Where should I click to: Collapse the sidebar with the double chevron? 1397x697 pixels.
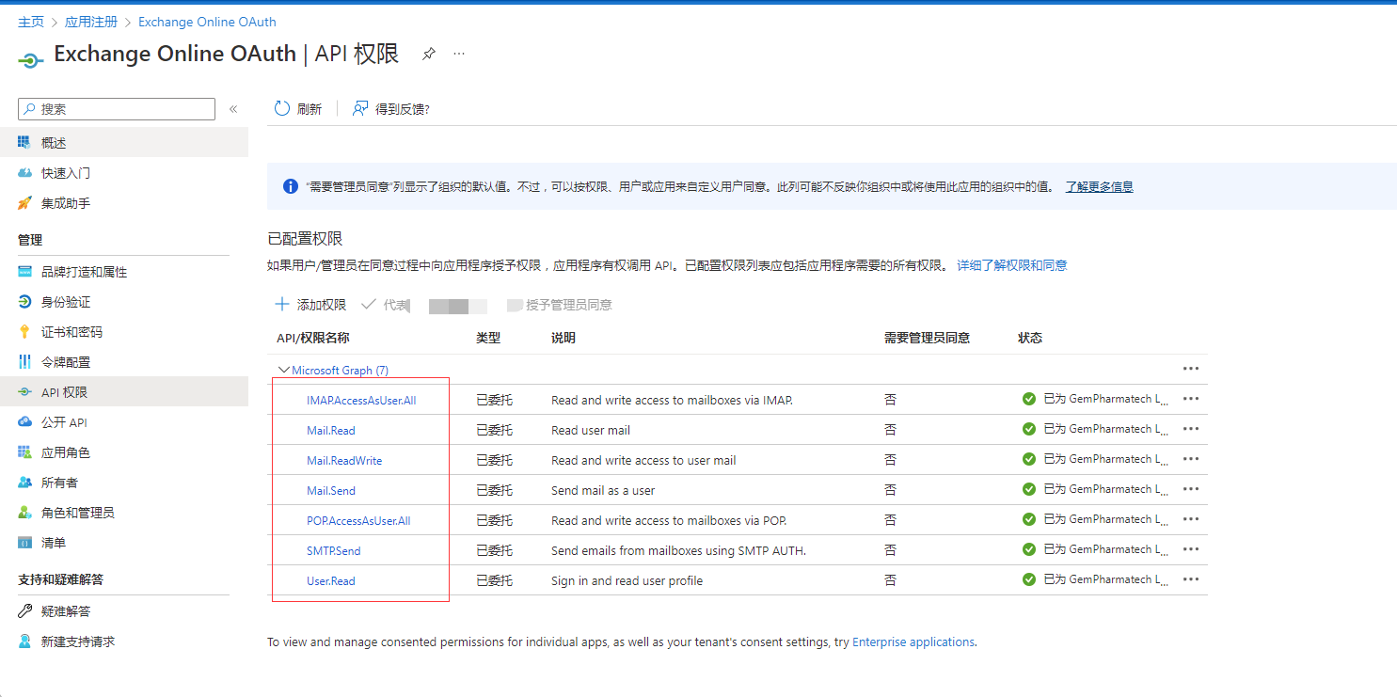click(233, 109)
